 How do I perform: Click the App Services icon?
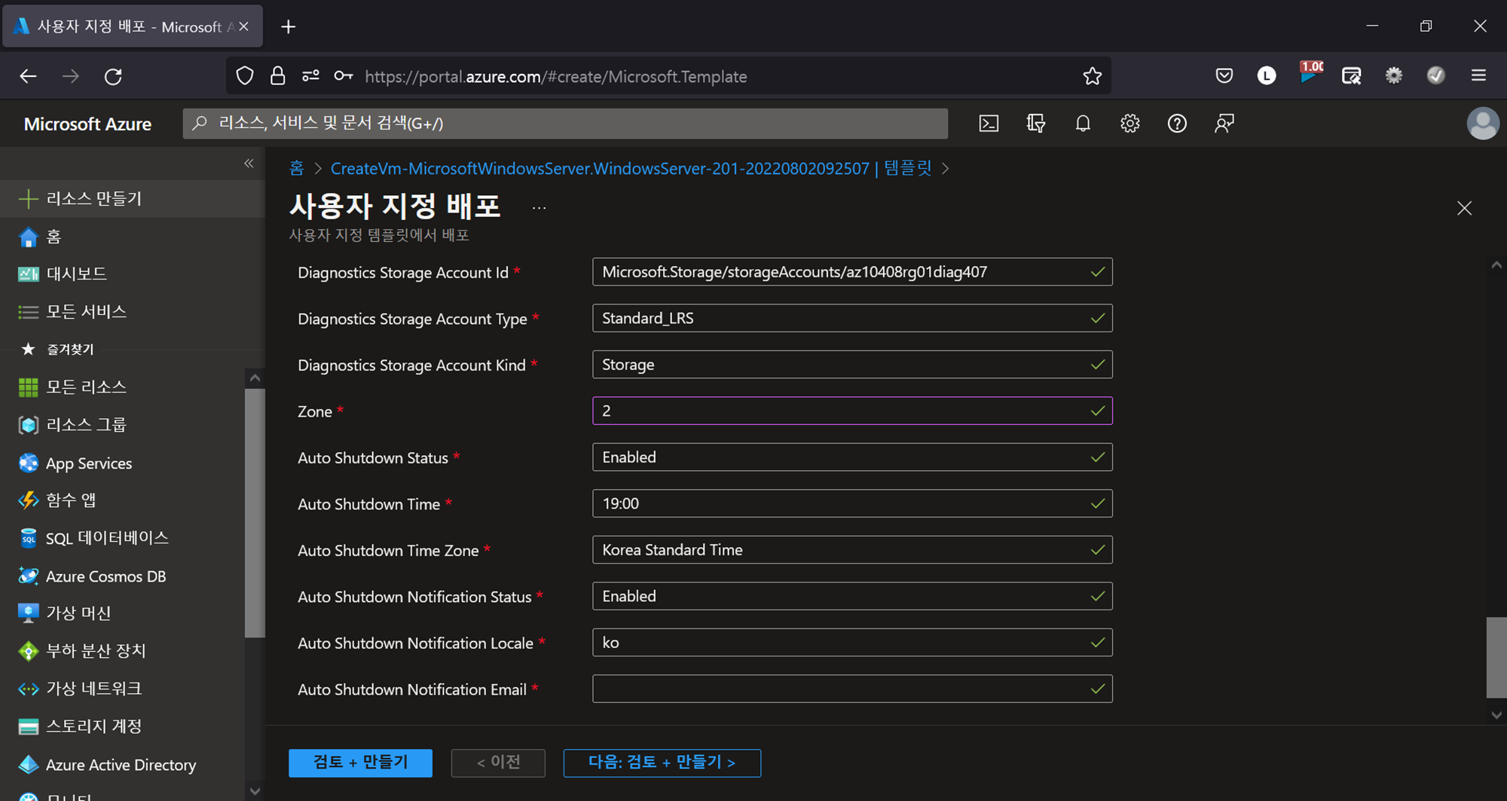click(x=28, y=463)
